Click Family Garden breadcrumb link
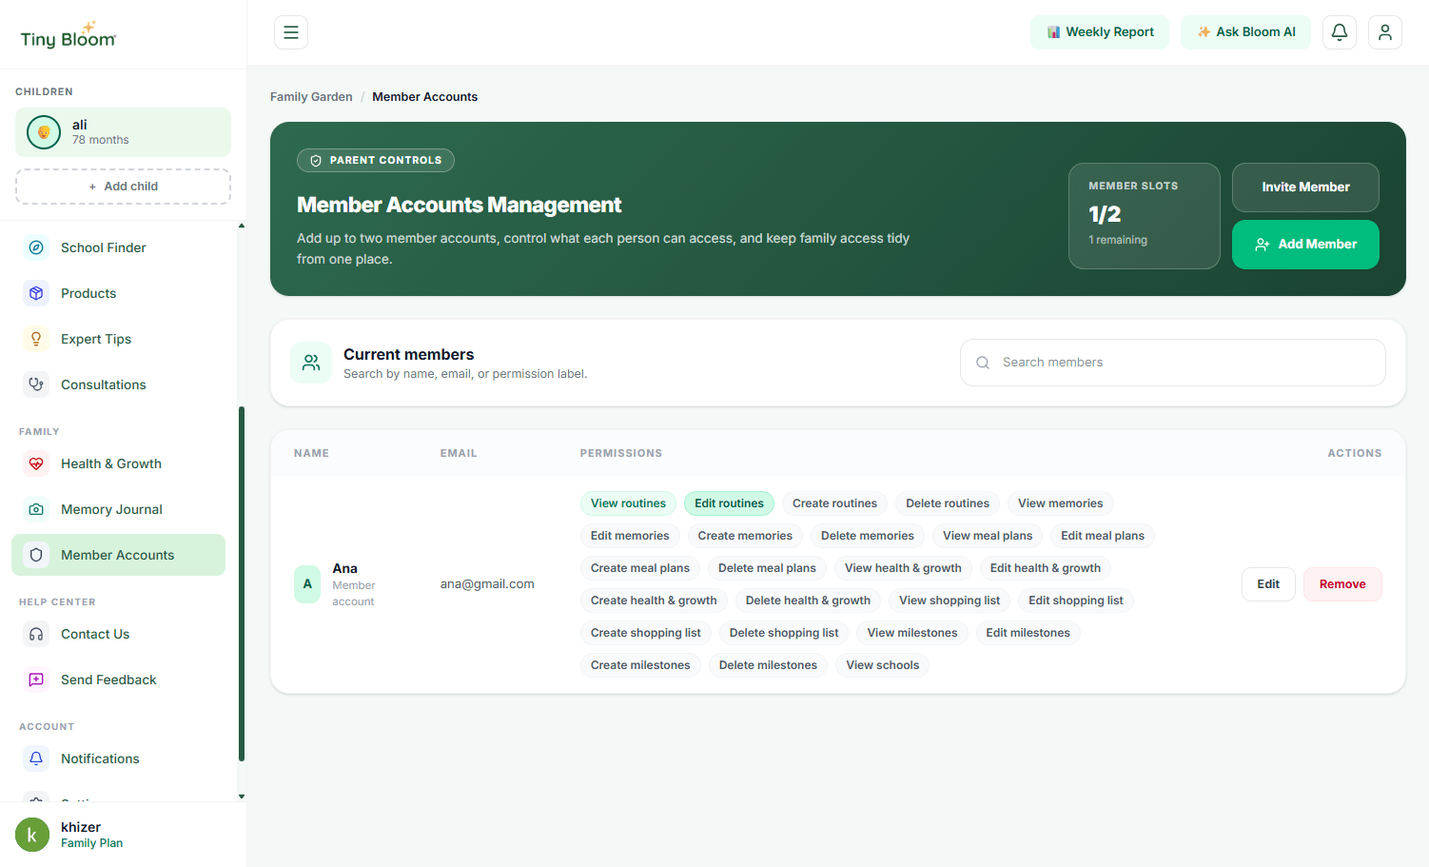Viewport: 1429px width, 867px height. [311, 97]
